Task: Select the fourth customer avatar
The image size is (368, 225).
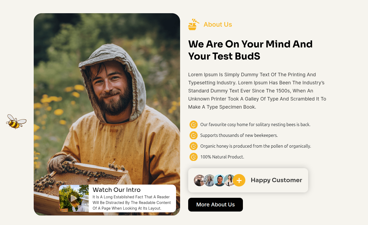Action: 229,180
